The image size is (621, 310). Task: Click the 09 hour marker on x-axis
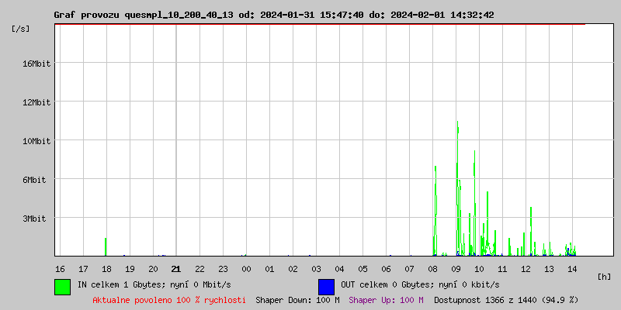(456, 269)
